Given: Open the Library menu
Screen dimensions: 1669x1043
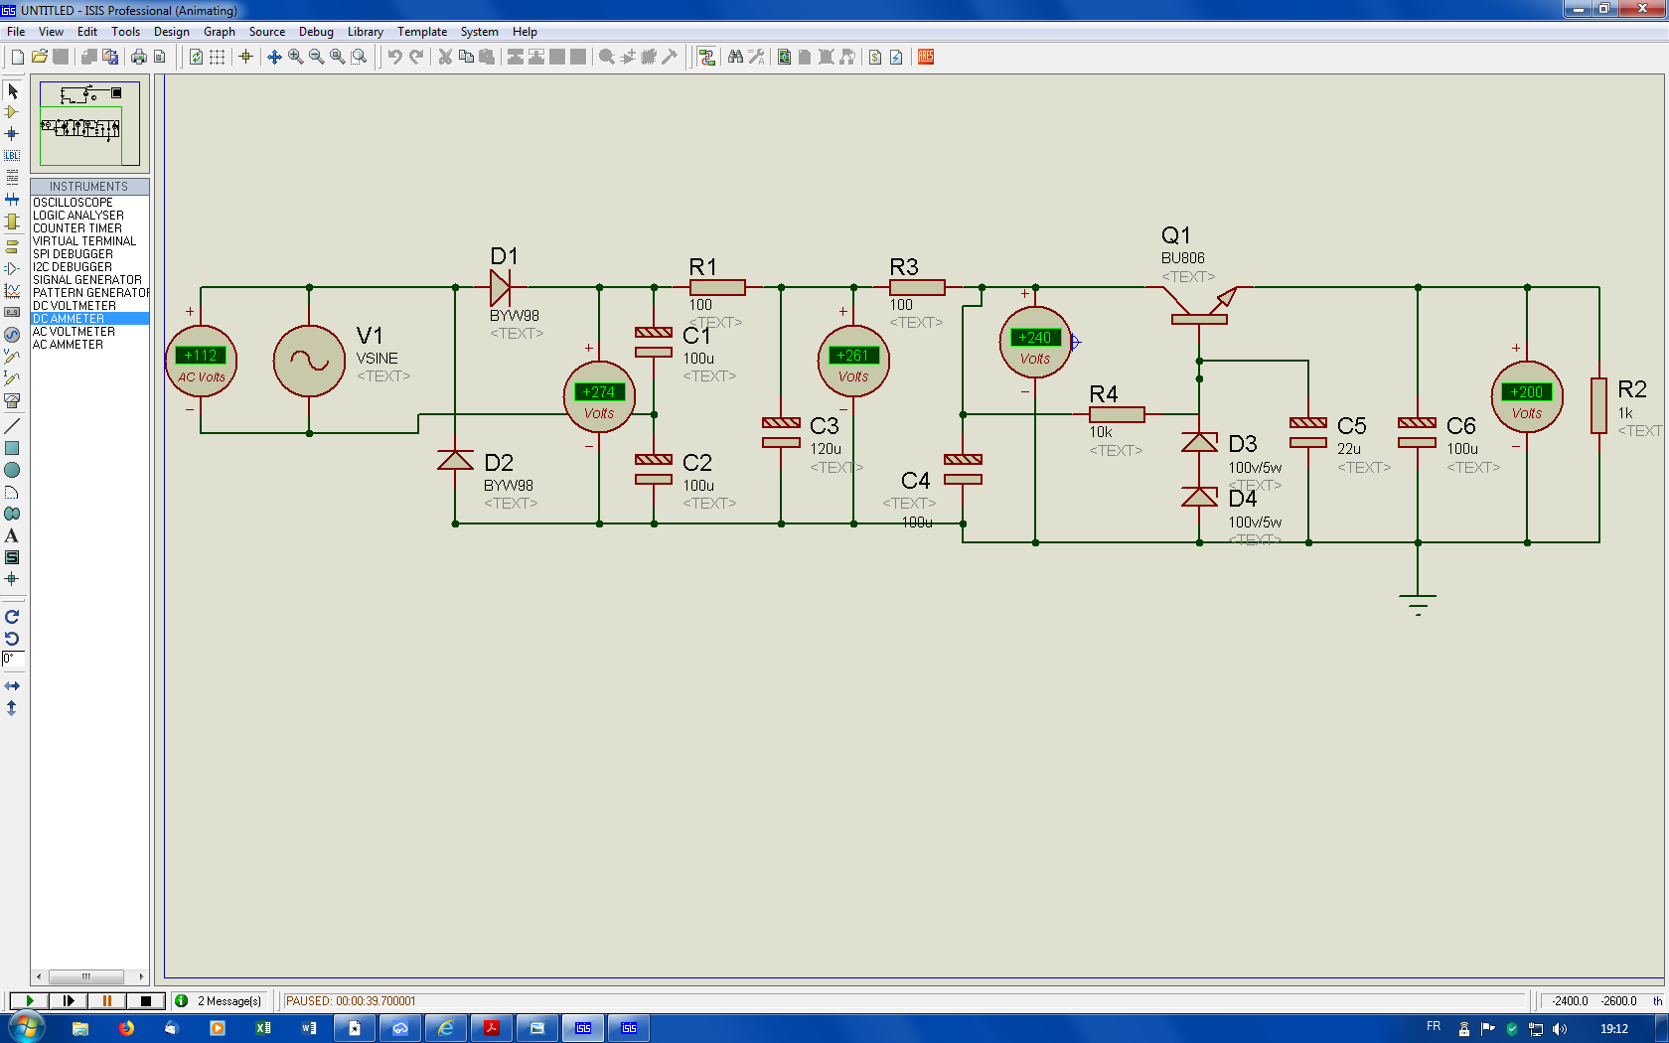Looking at the screenshot, I should click(365, 32).
